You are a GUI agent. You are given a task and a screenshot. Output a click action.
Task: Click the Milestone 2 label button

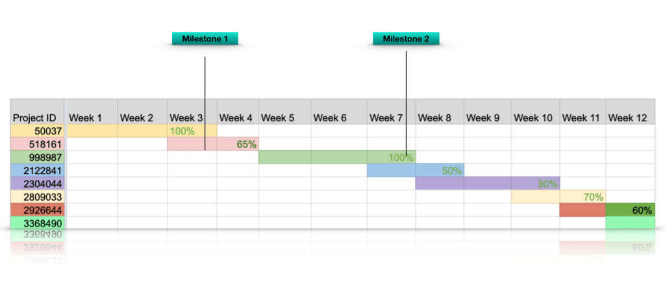[x=406, y=39]
